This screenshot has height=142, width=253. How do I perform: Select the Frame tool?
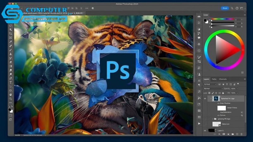point(11,38)
